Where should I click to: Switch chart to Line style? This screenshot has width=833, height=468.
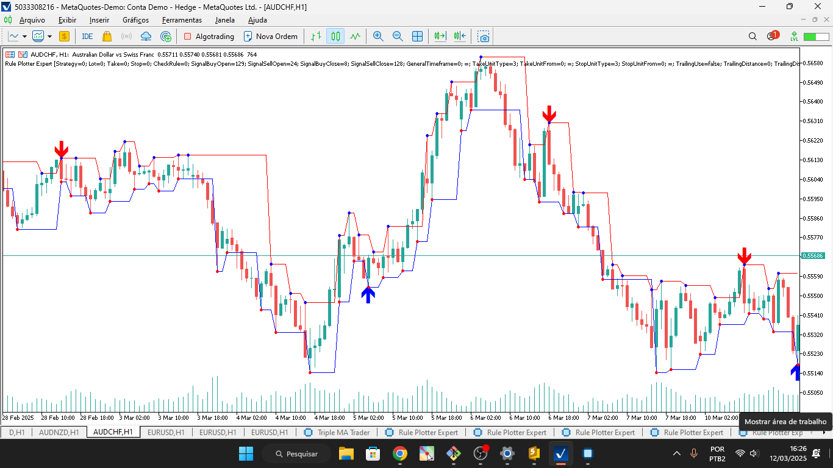pyautogui.click(x=354, y=36)
